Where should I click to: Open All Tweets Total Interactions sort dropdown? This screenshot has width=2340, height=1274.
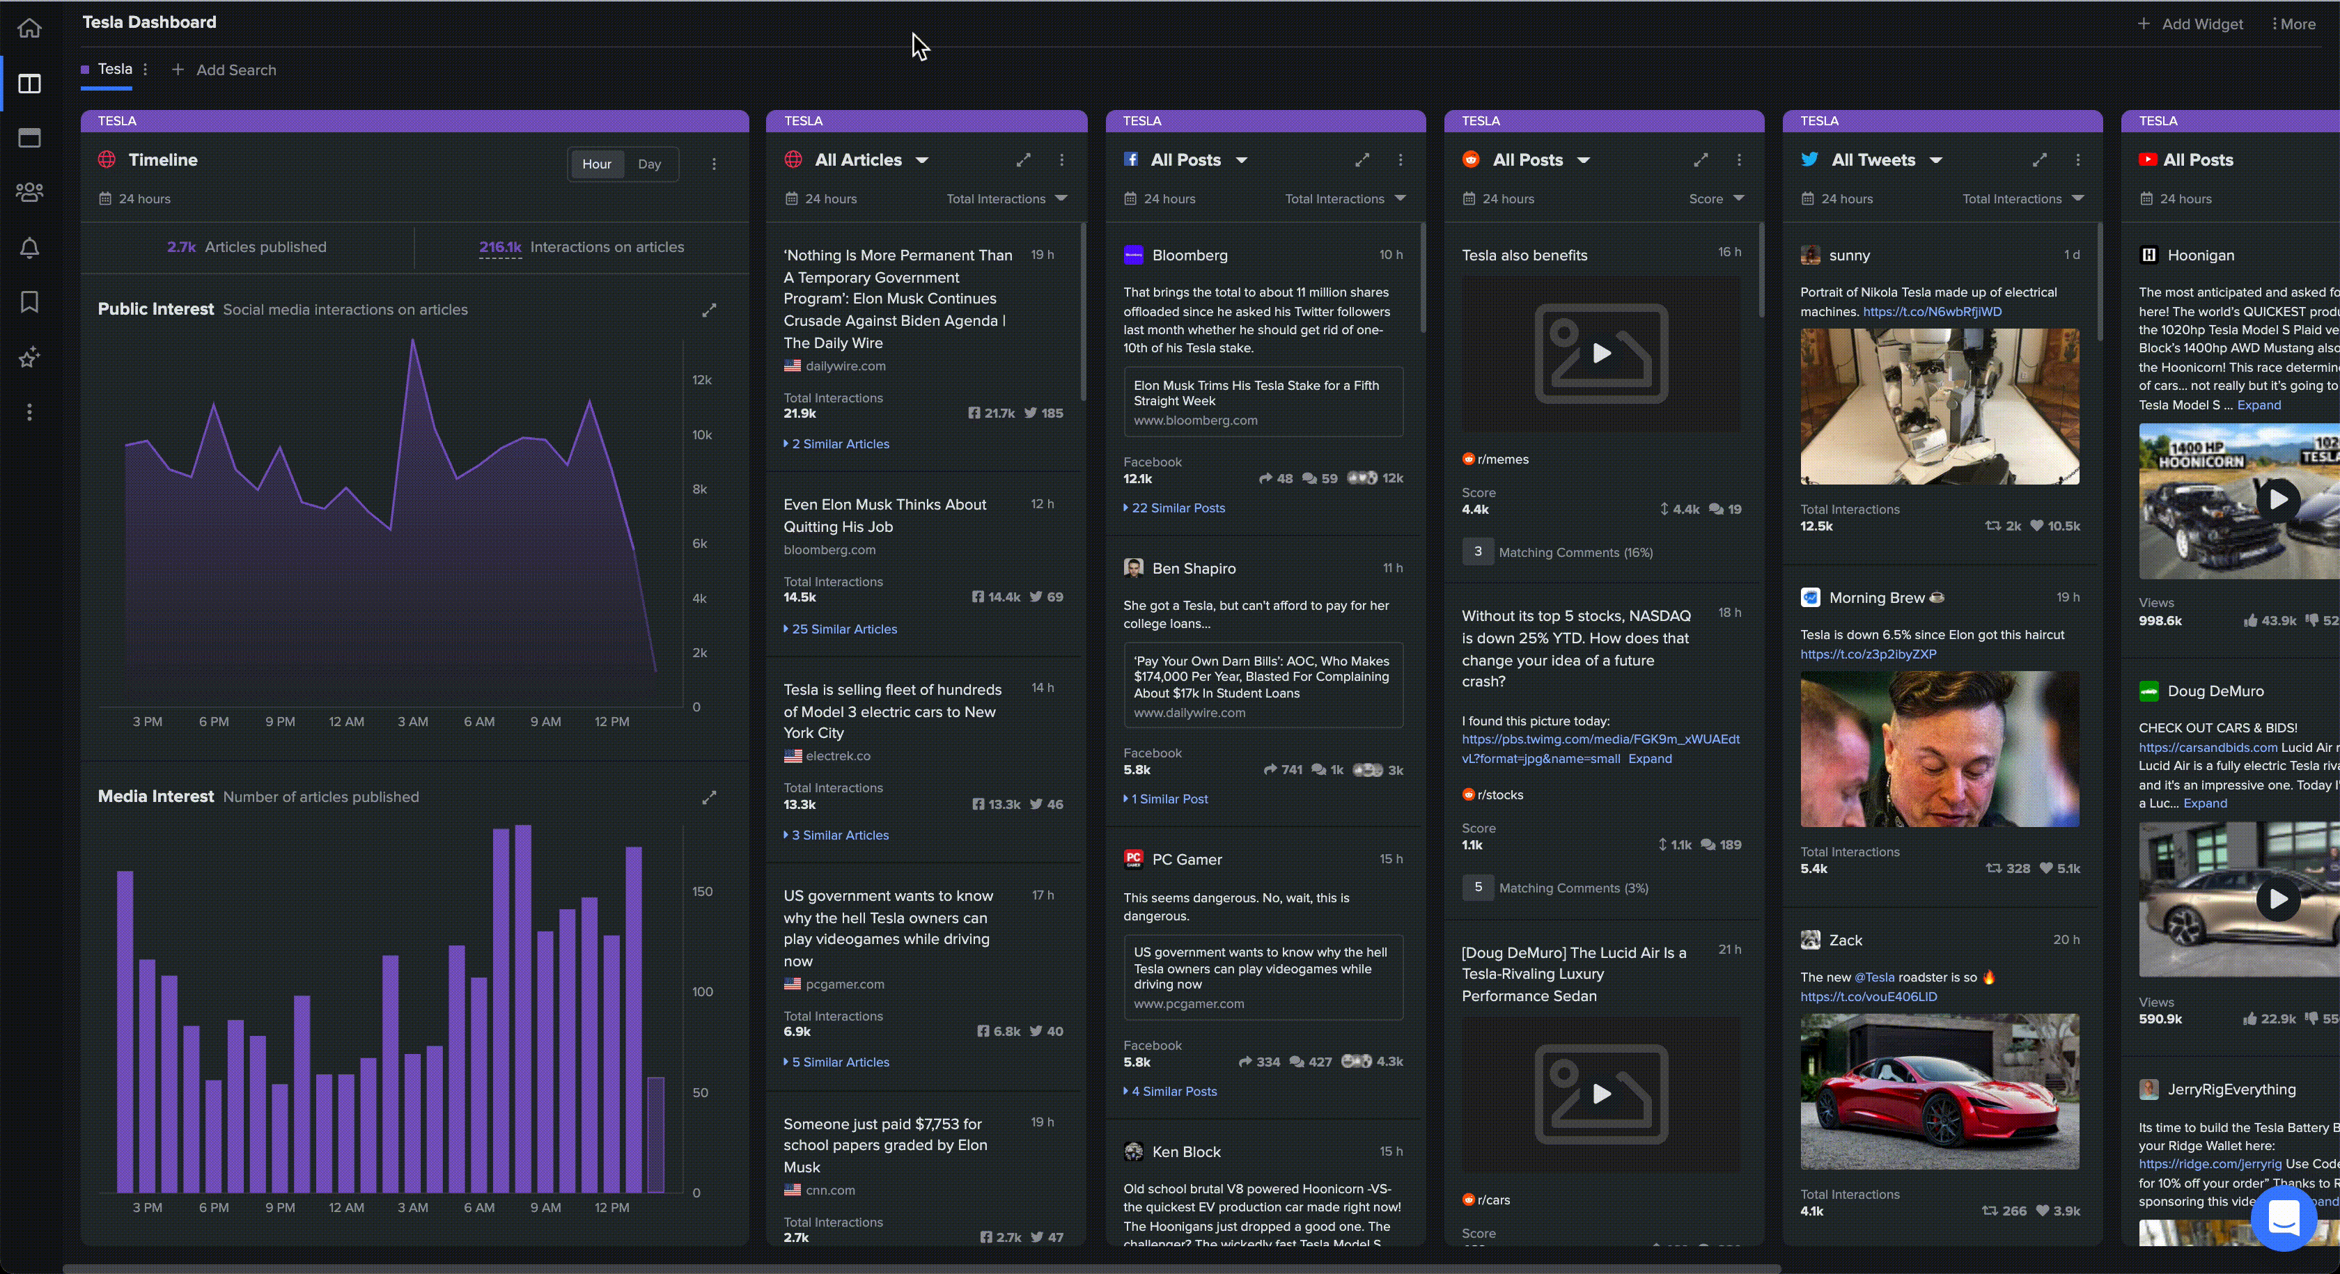(2023, 199)
